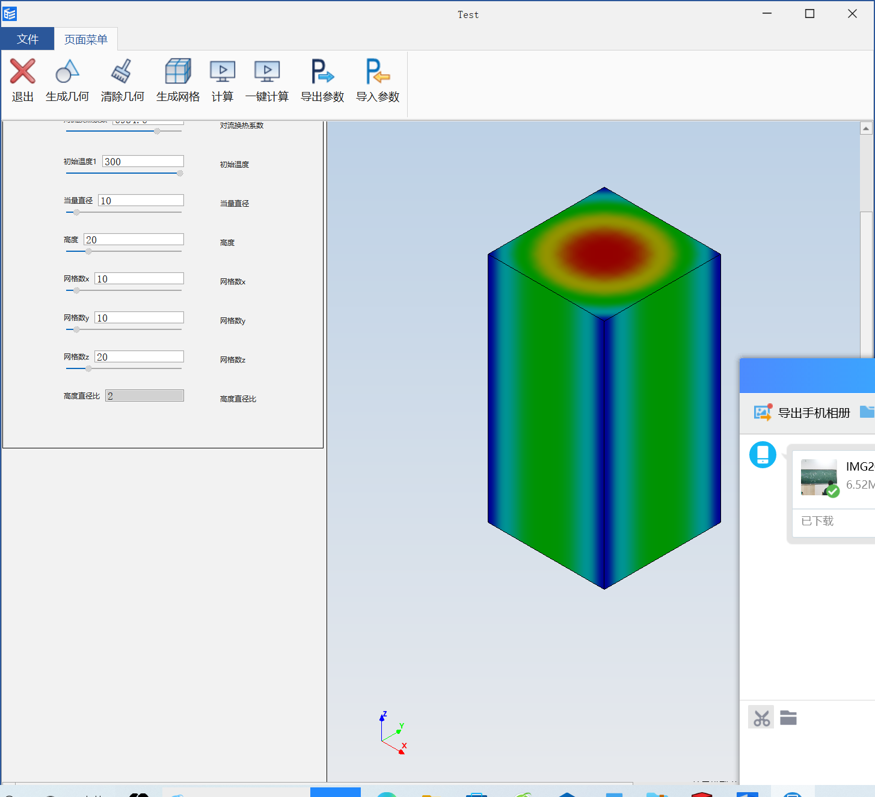Adjust the 网格数z slider
875x797 pixels.
click(x=124, y=368)
